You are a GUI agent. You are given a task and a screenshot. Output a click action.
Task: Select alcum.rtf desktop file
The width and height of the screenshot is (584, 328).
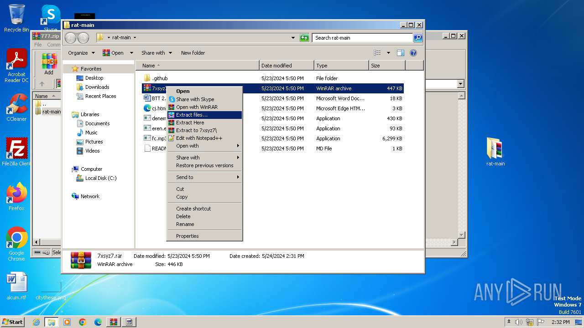click(16, 286)
